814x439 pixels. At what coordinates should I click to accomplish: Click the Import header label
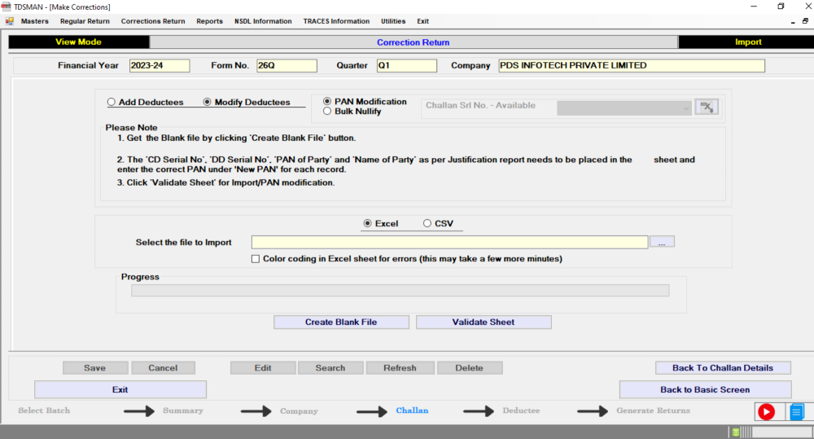pos(748,42)
